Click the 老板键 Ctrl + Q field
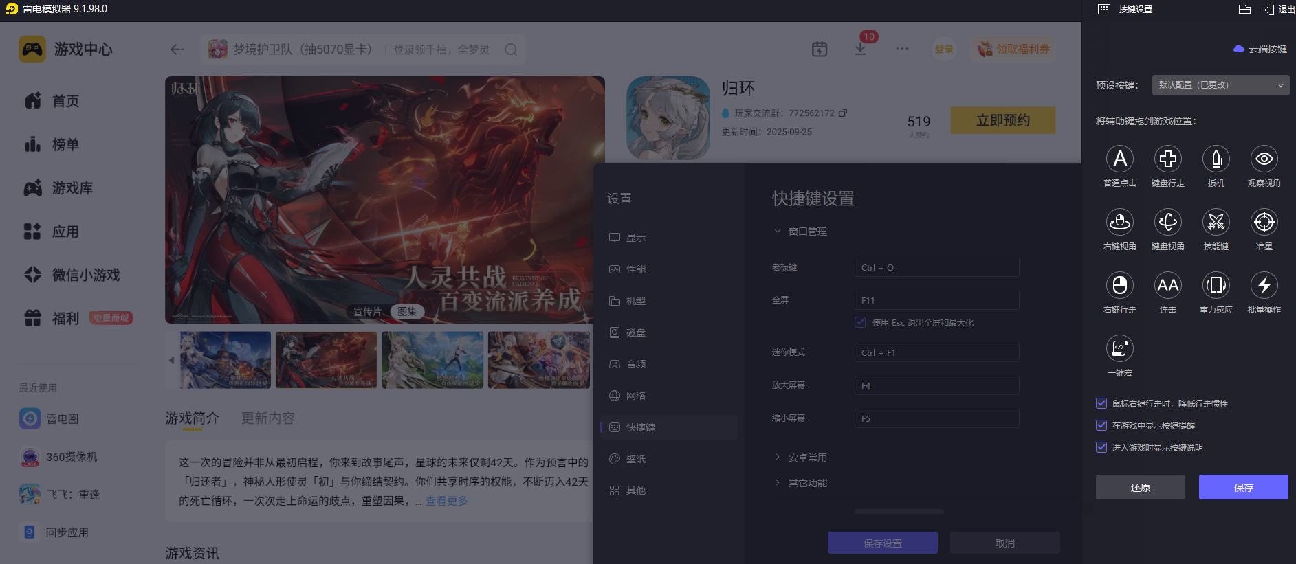Image resolution: width=1296 pixels, height=564 pixels. coord(936,267)
